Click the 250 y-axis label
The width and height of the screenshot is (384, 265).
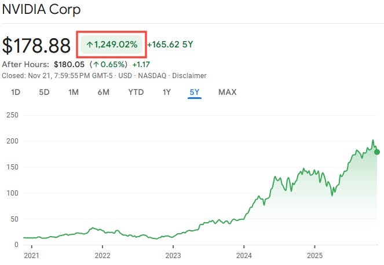pos(12,115)
